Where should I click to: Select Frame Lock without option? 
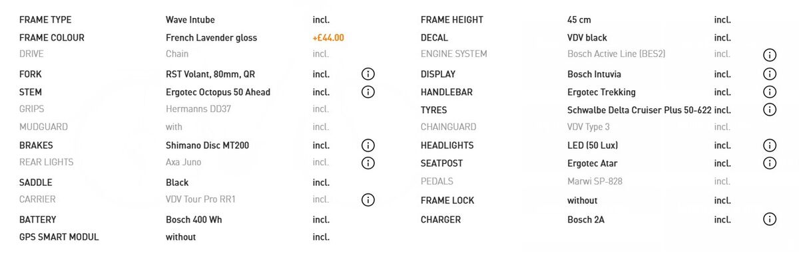point(583,201)
